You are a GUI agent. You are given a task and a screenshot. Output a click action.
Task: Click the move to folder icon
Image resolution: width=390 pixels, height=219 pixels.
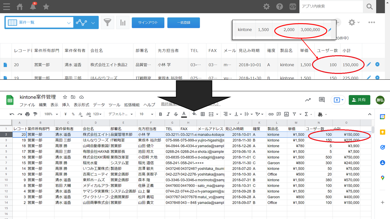point(73,97)
